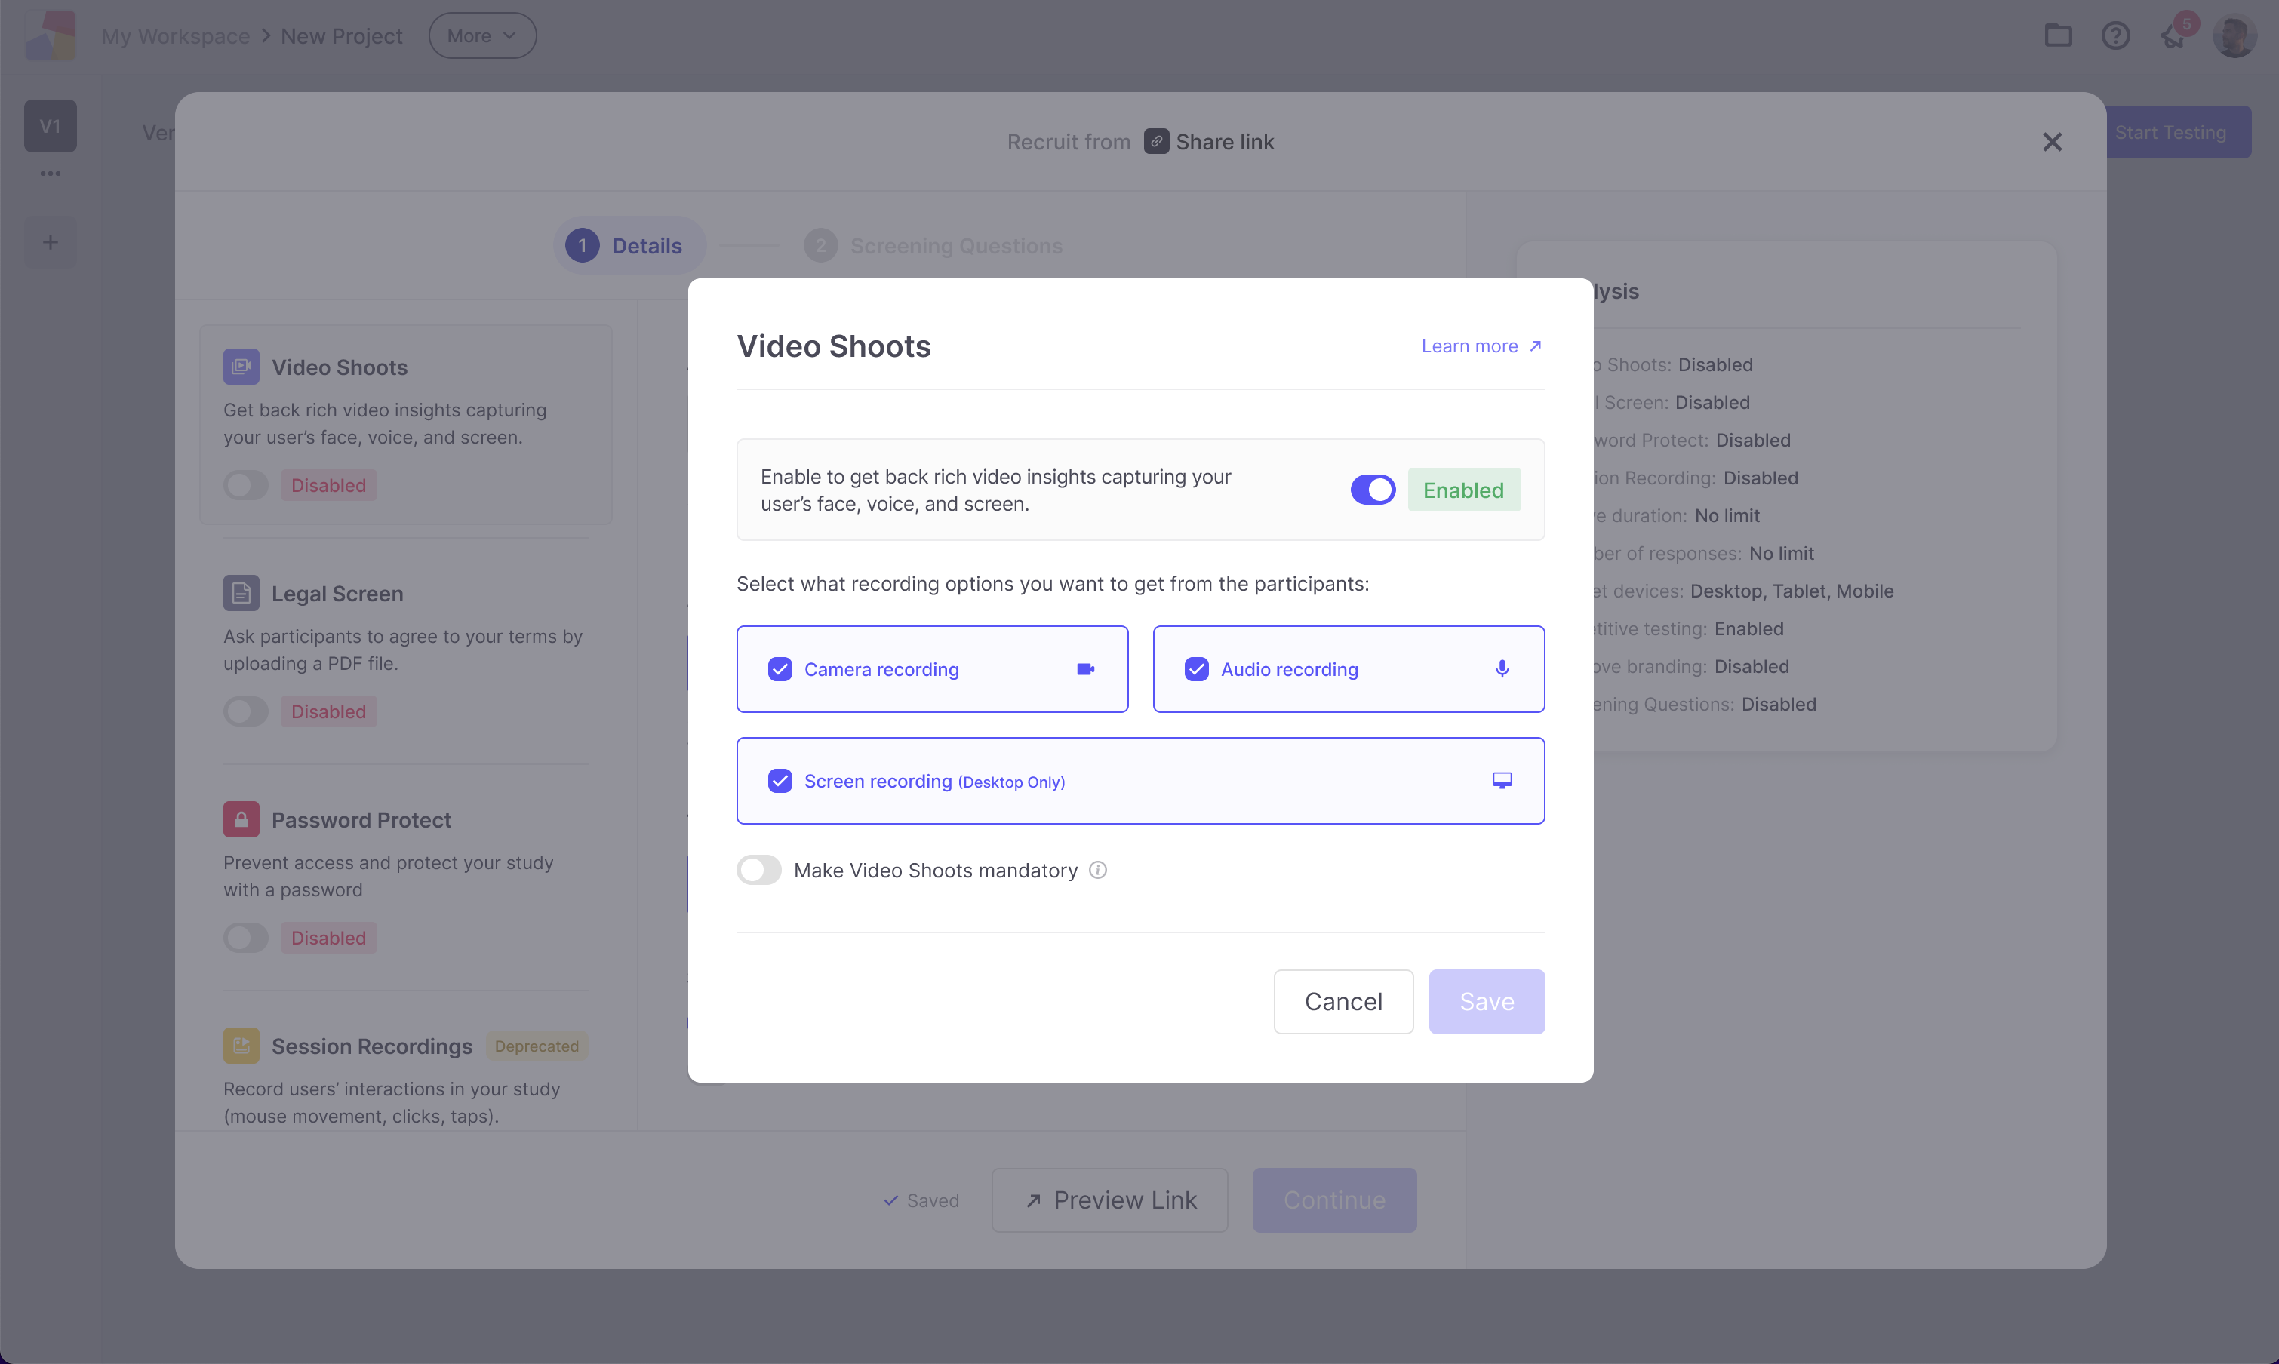Click the Continue button

click(1334, 1200)
